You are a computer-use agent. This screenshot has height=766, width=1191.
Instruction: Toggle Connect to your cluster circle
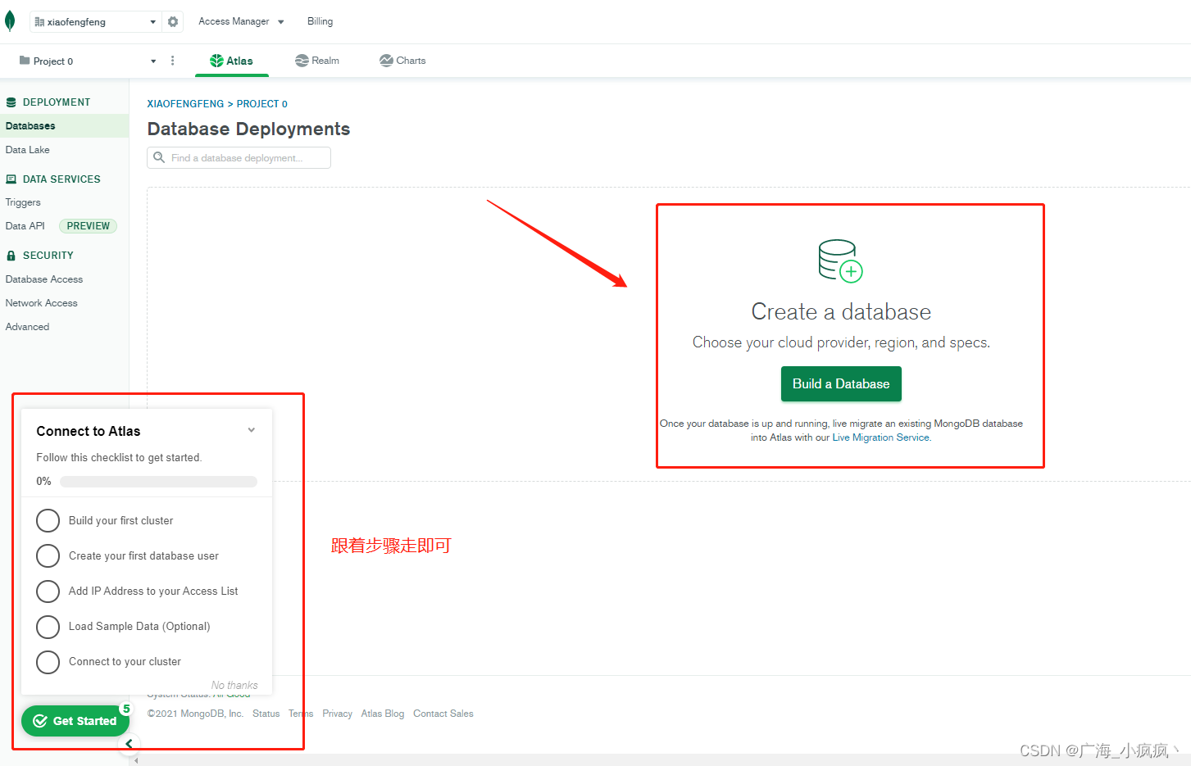[x=48, y=662]
